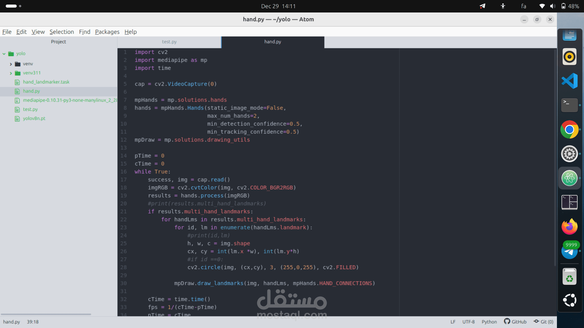Open the Packages menu
This screenshot has width=584, height=328.
click(107, 32)
